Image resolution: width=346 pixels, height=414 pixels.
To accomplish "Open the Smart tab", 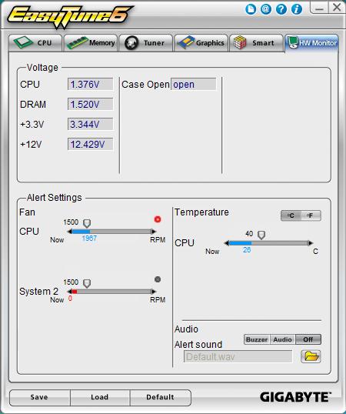I will point(256,42).
